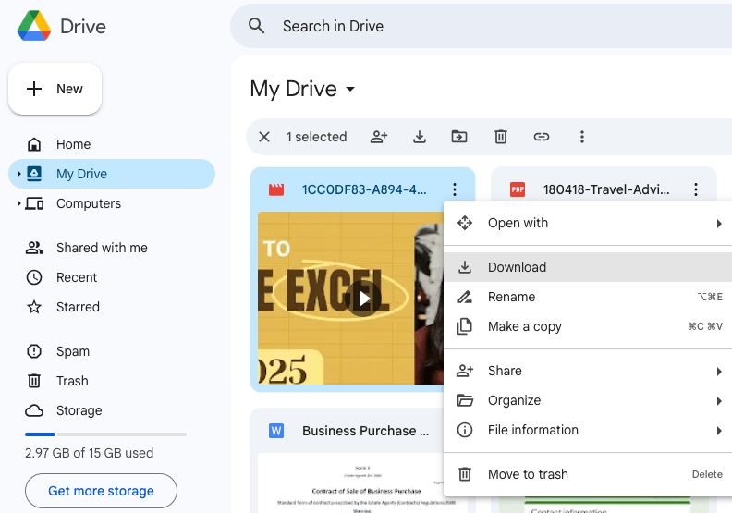The image size is (732, 513).
Task: Expand the My Drive tree arrow
Action: pyautogui.click(x=19, y=174)
